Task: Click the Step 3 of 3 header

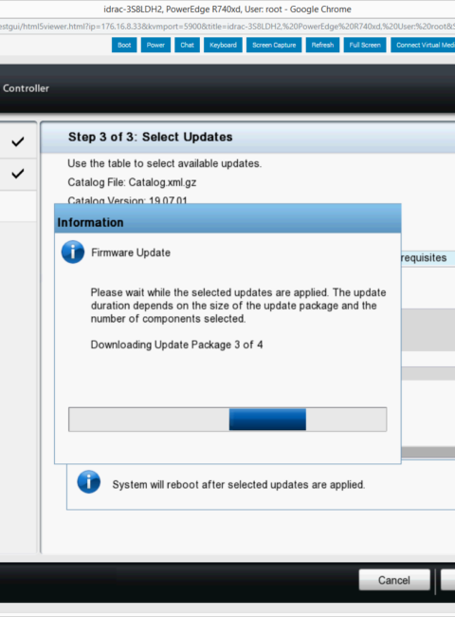Action: coord(151,137)
